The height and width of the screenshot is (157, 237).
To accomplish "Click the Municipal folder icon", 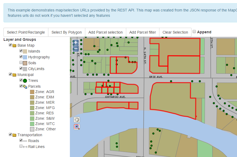I will coord(15,75).
